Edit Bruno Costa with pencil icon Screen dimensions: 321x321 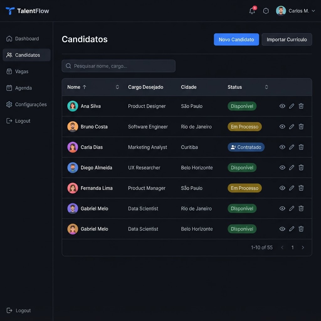(292, 127)
